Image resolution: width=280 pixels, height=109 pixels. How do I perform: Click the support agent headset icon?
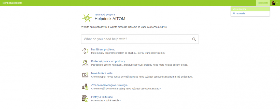(x=85, y=63)
